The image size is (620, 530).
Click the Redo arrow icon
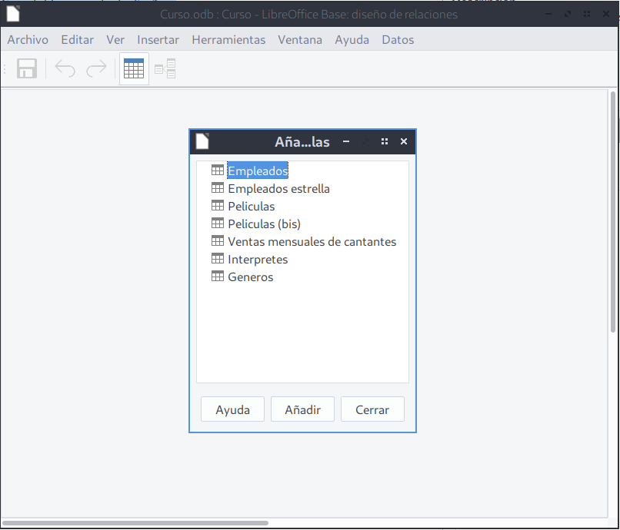96,68
